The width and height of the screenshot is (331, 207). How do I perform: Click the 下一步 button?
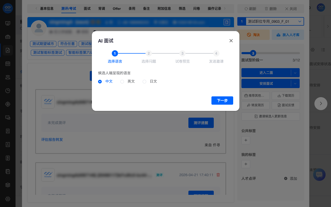[222, 101]
